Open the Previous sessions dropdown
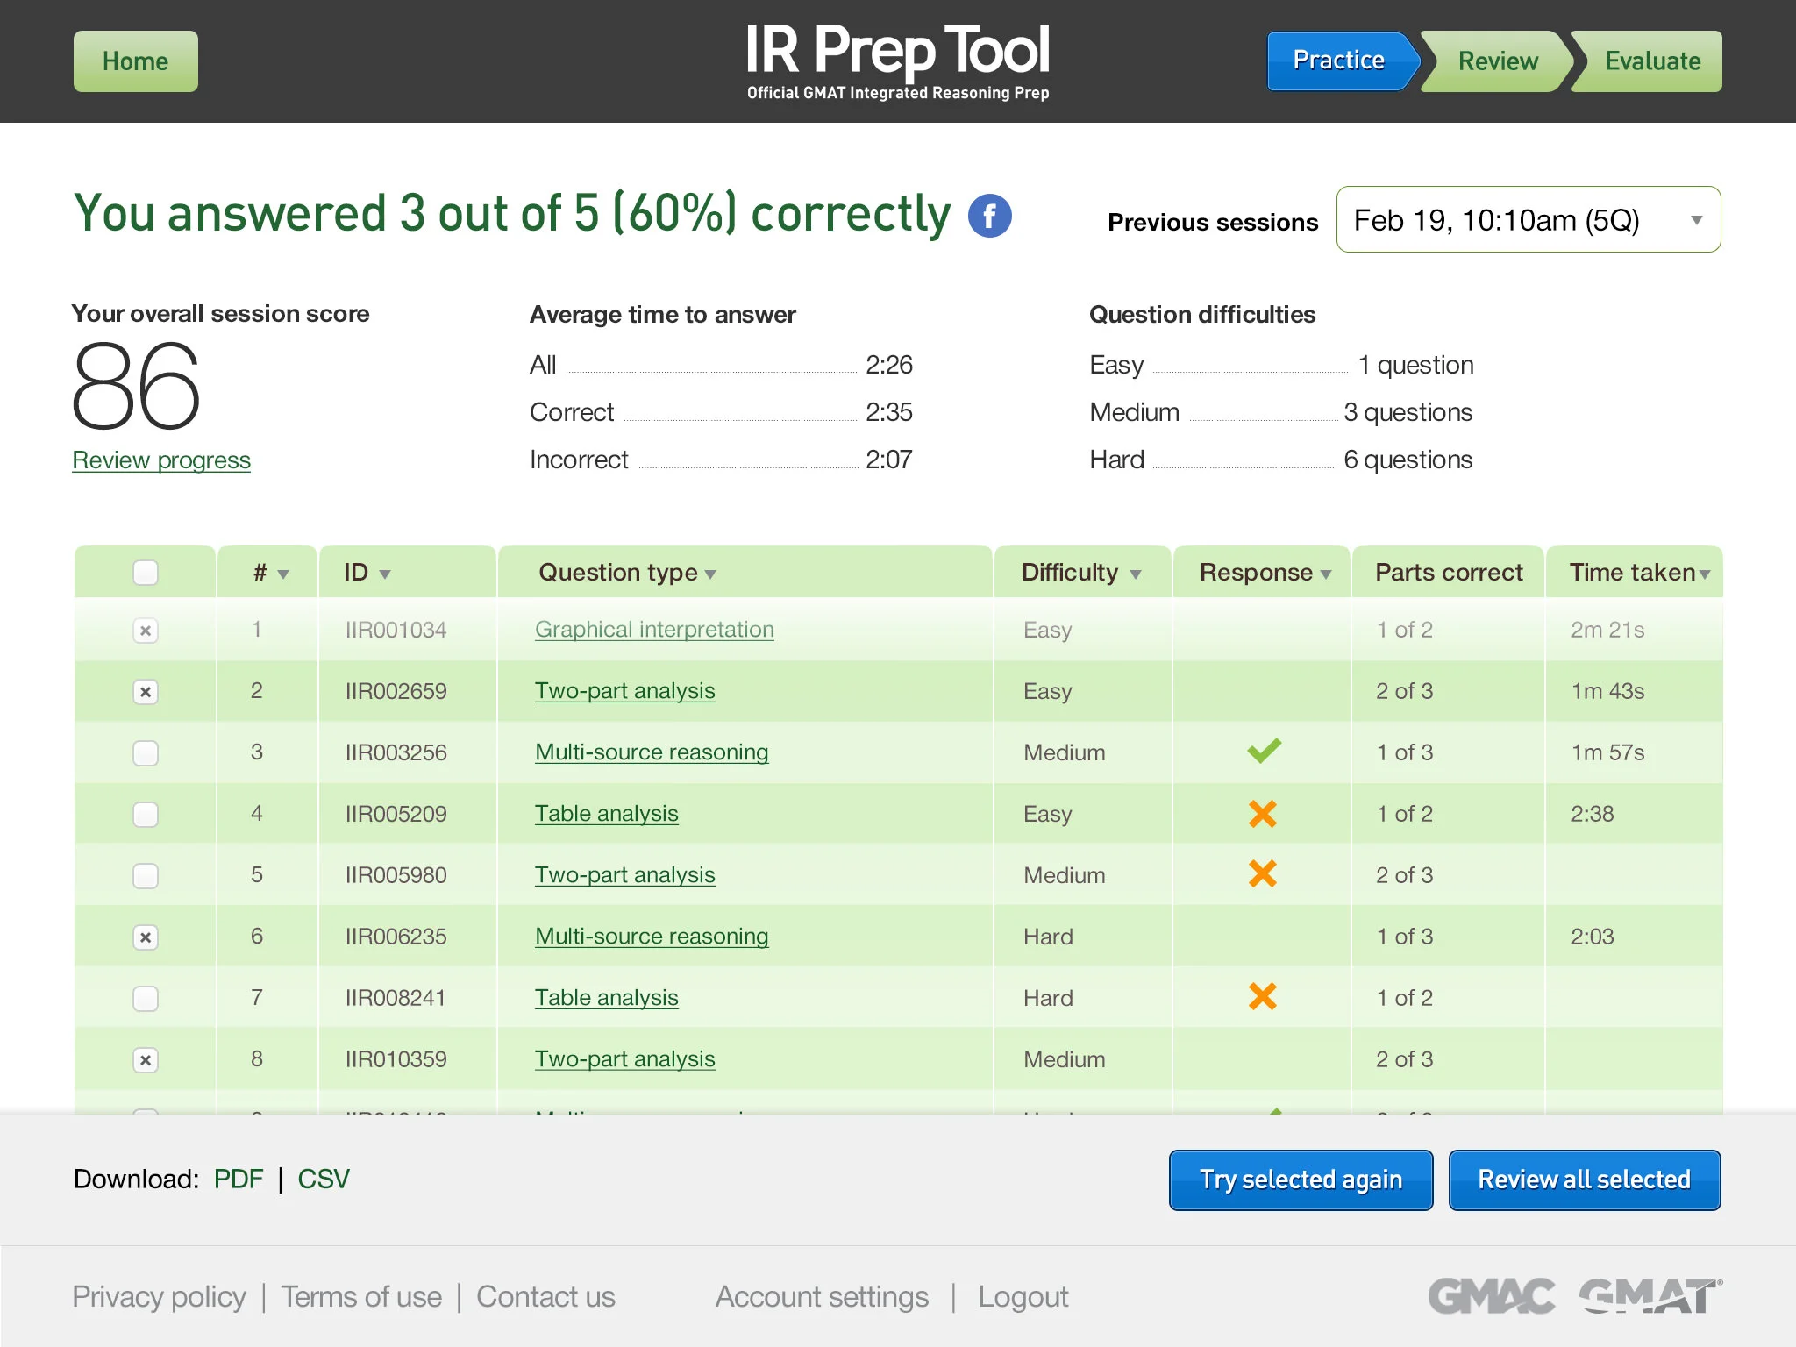This screenshot has height=1347, width=1796. pyautogui.click(x=1529, y=219)
